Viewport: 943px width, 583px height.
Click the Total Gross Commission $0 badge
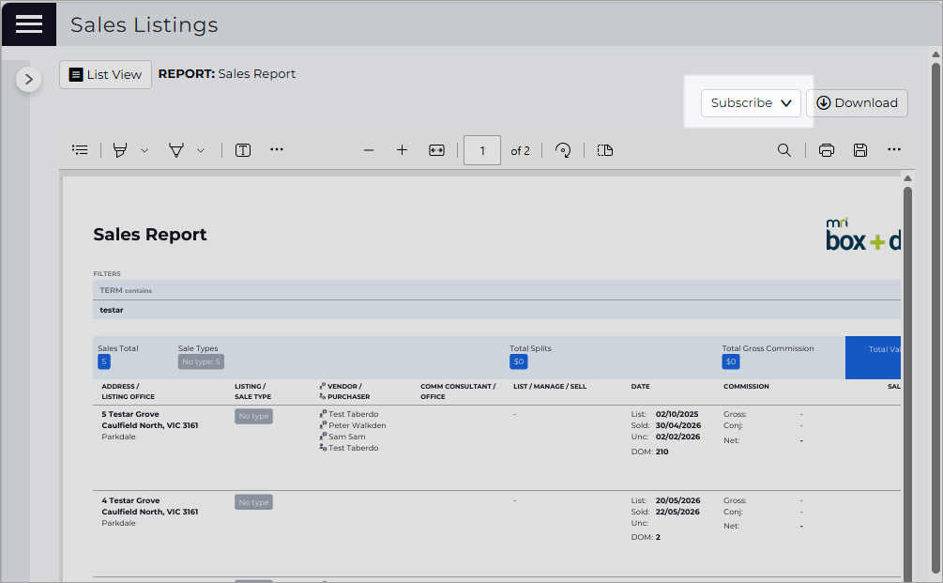pos(731,361)
